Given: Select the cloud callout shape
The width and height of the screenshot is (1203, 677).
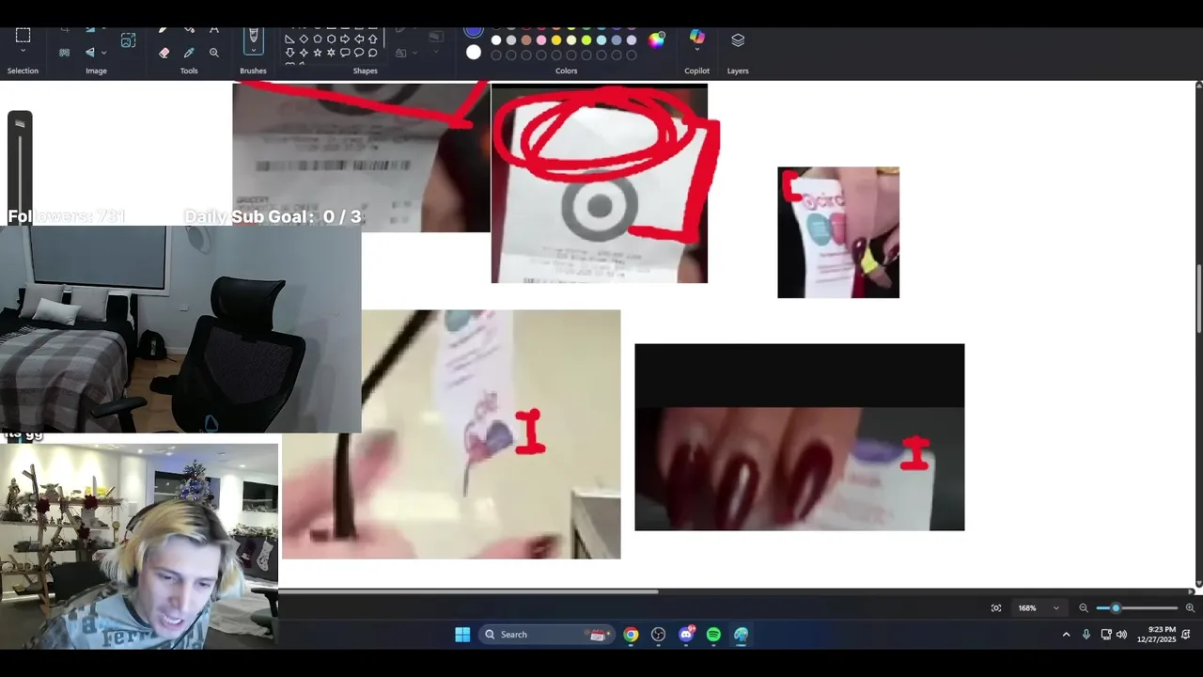Looking at the screenshot, I should tap(372, 53).
